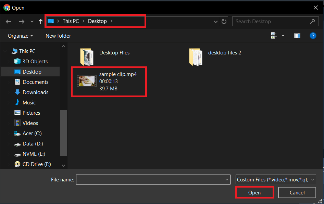
Task: Go forward using the forward arrow
Action: [22, 21]
